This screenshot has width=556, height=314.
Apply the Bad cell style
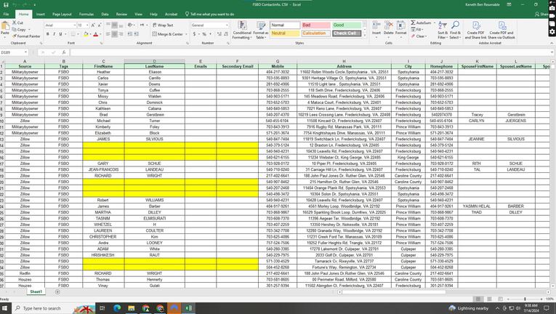tap(316, 25)
